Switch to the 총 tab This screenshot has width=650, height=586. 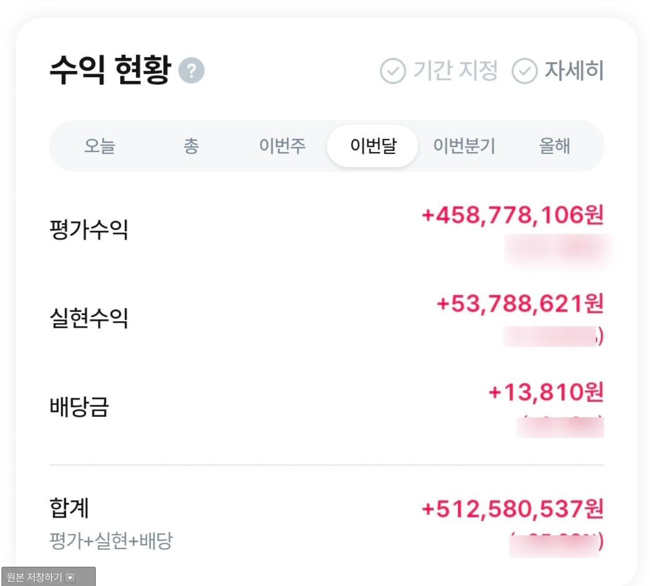pyautogui.click(x=191, y=146)
